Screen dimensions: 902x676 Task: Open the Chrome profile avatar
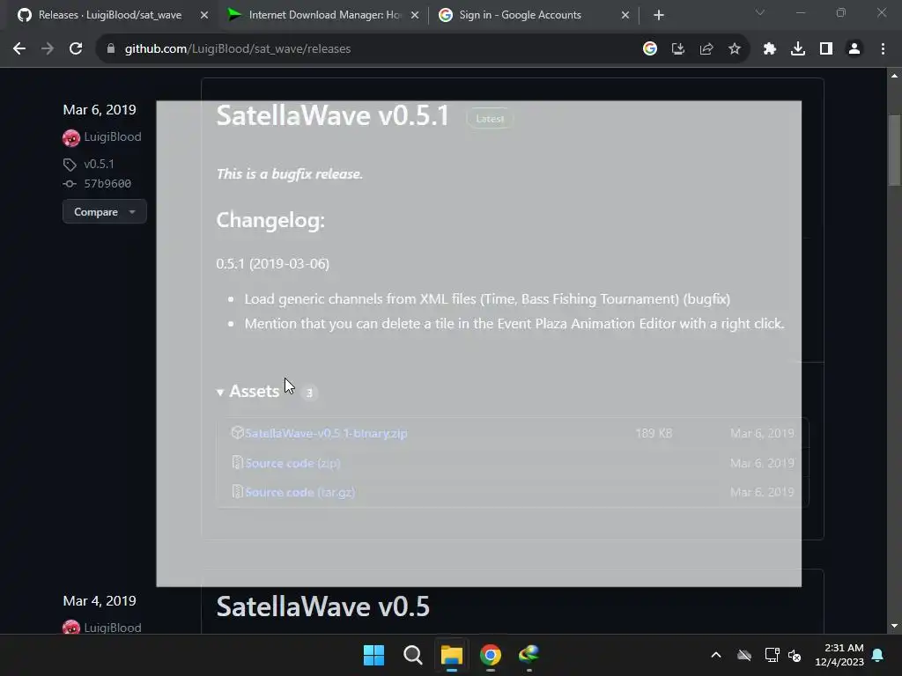(854, 49)
